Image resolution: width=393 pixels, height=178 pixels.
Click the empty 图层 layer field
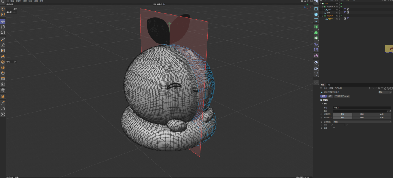[x=360, y=111]
